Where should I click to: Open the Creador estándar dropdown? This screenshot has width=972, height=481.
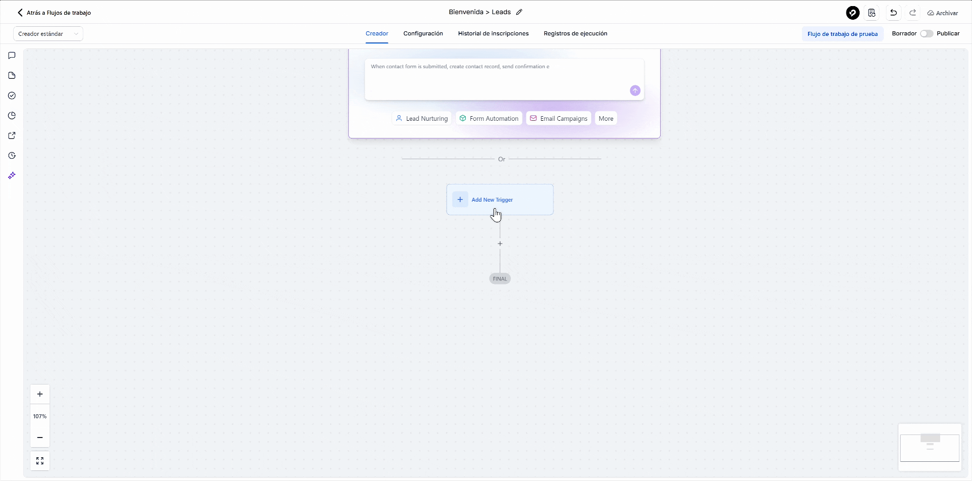(x=48, y=34)
